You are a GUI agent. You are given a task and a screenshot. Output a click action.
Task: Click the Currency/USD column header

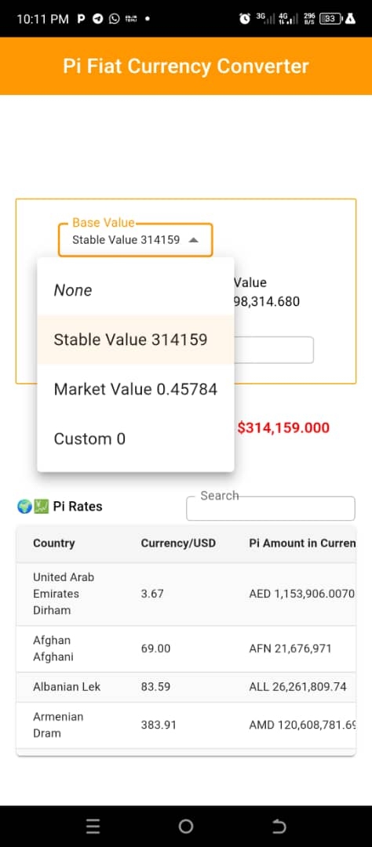178,543
